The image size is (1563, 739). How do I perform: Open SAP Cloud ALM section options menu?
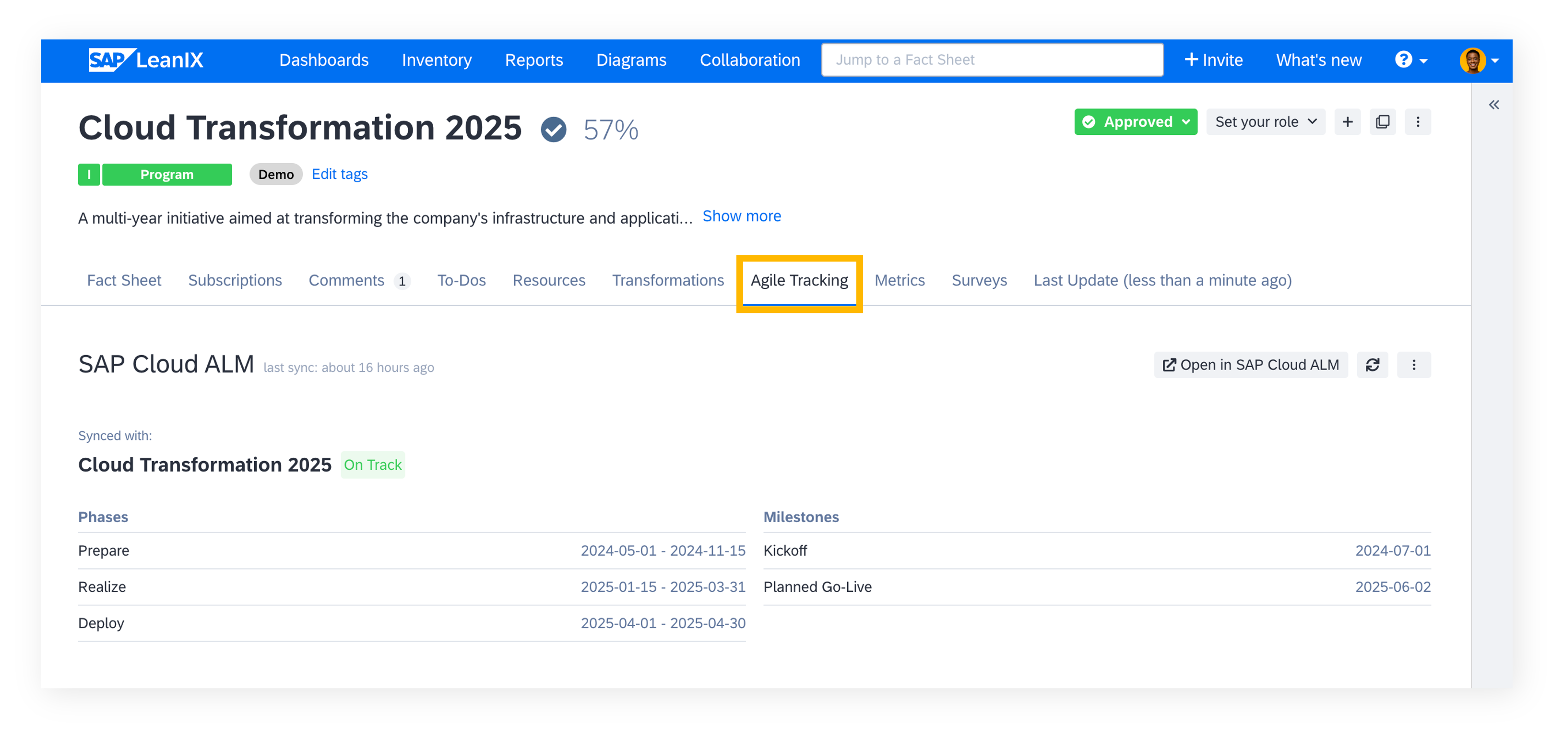pos(1414,365)
